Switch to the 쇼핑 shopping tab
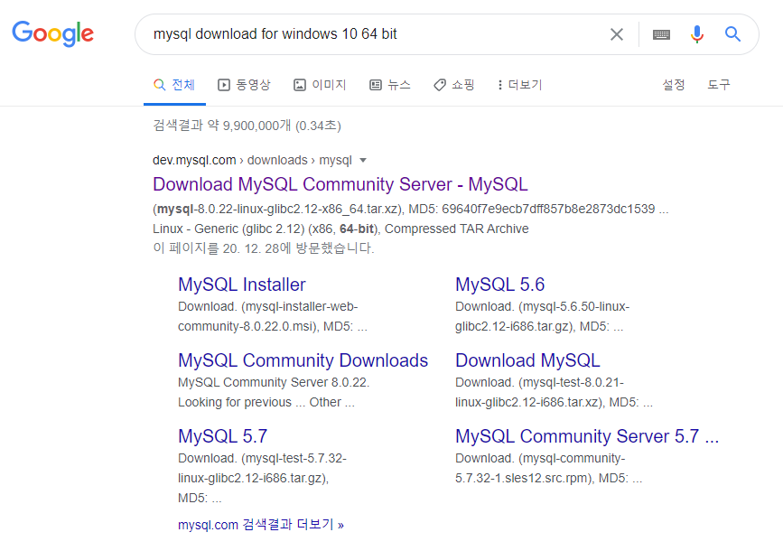The height and width of the screenshot is (551, 783). tap(454, 85)
